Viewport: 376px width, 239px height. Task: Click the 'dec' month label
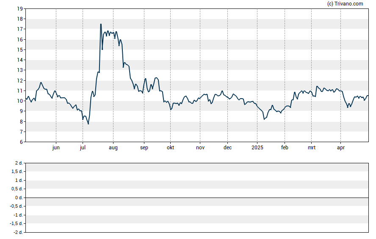point(227,148)
